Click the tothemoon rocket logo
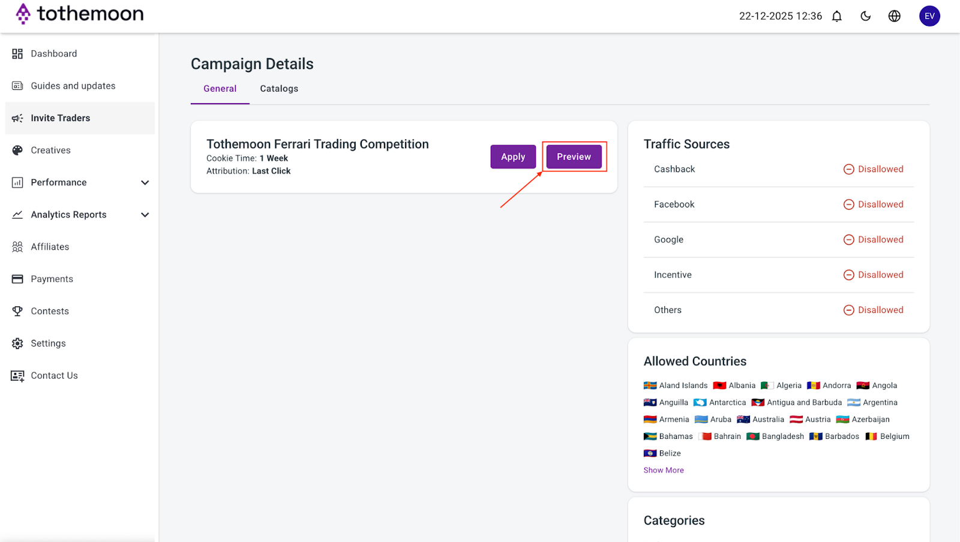 [23, 13]
